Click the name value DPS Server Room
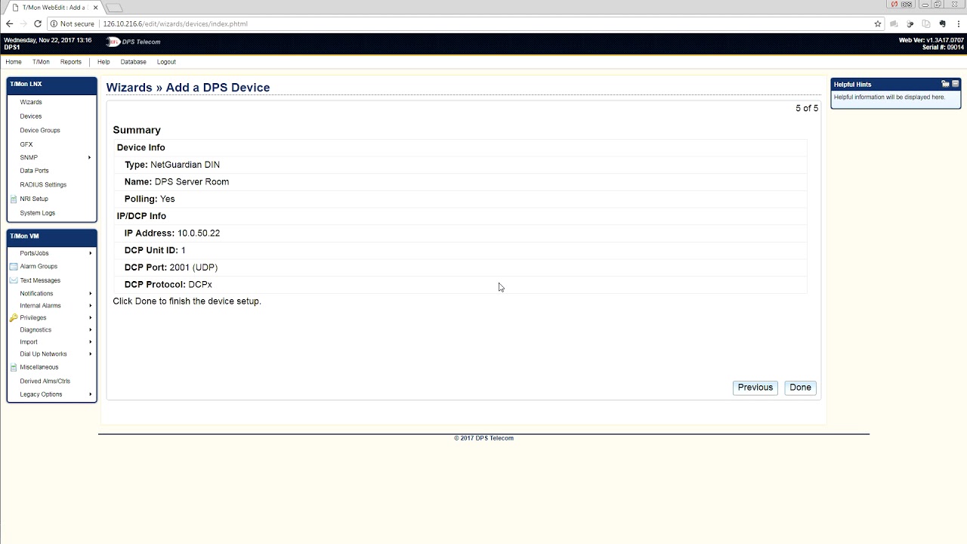 [192, 182]
